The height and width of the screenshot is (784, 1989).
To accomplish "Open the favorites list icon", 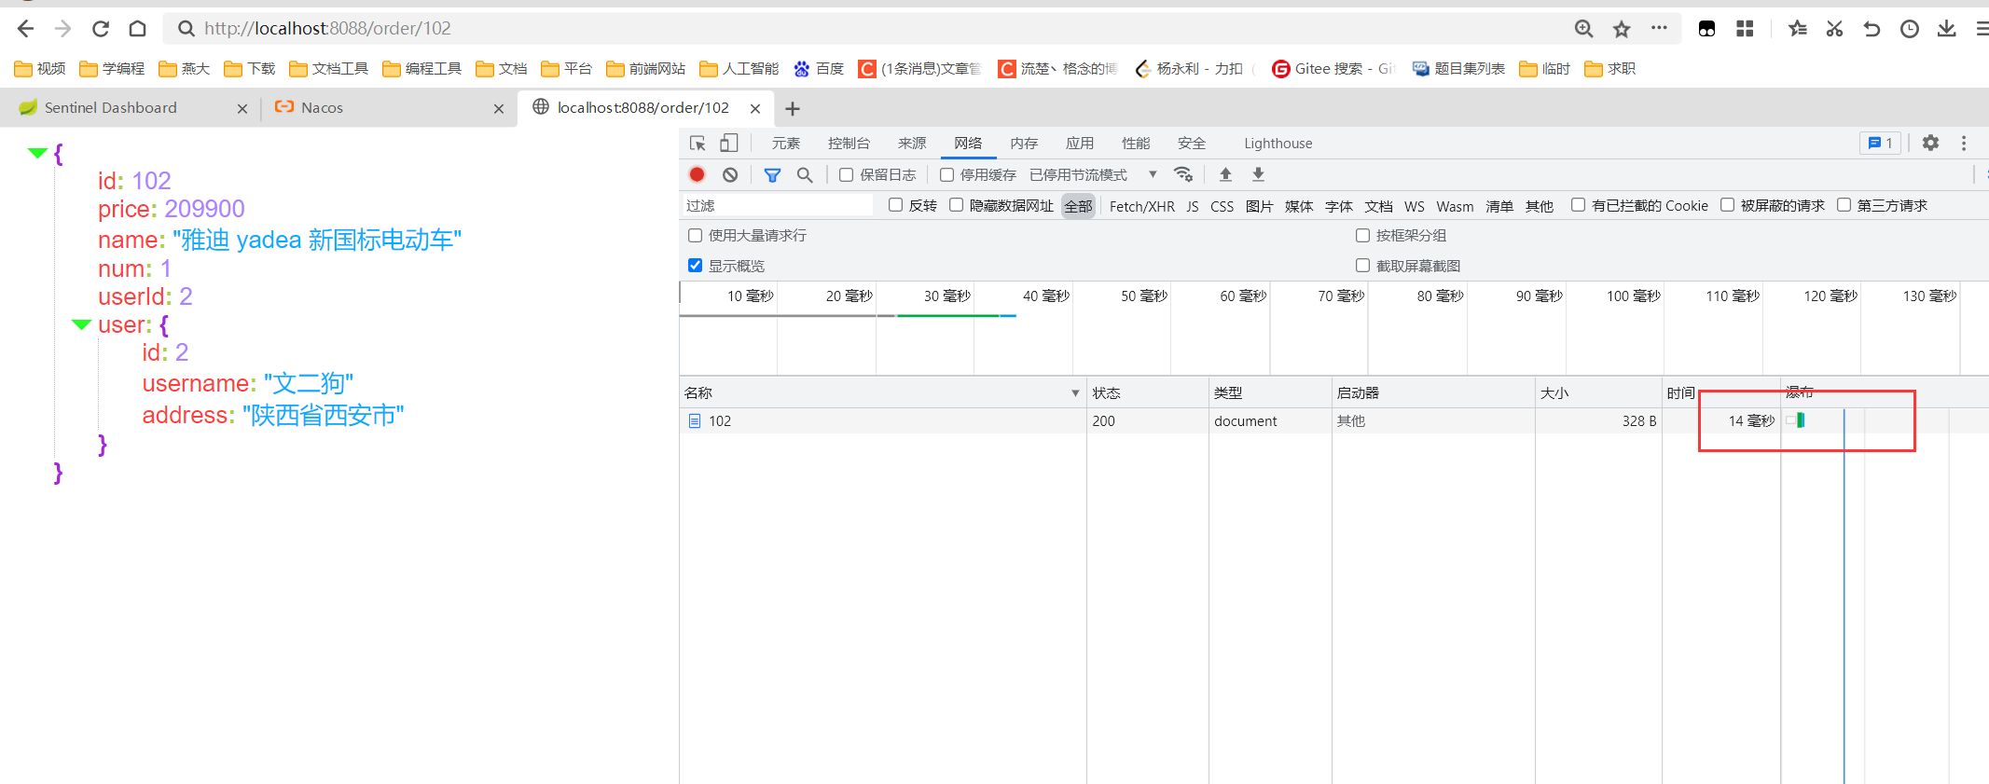I will tap(1797, 29).
